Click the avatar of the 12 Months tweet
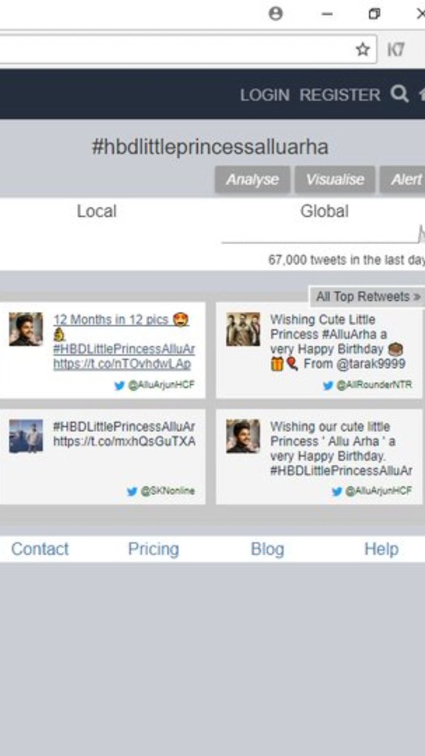Image resolution: width=425 pixels, height=756 pixels. tap(26, 329)
